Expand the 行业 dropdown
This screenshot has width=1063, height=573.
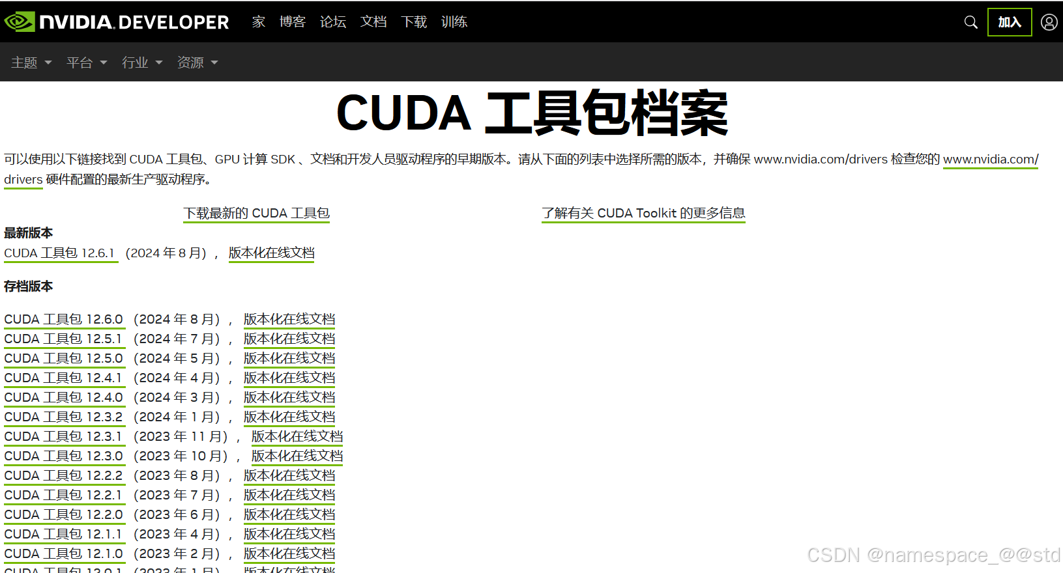coord(142,63)
